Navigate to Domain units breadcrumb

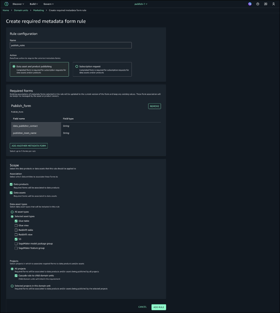coord(21,10)
